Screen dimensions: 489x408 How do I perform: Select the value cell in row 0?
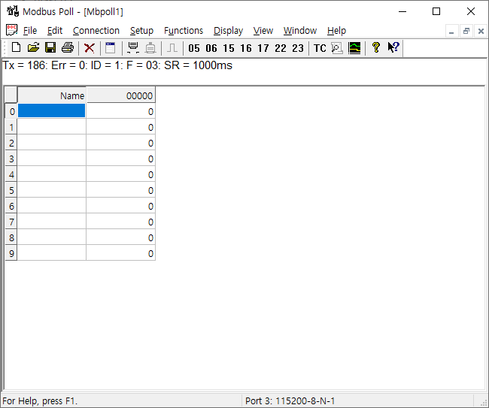point(120,111)
